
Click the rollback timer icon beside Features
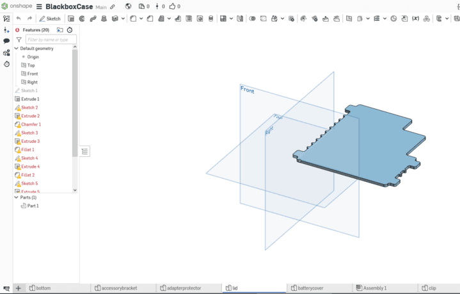70,29
